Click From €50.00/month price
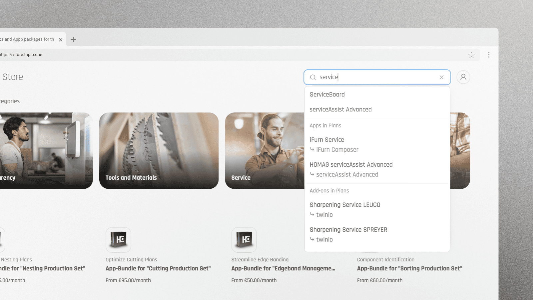Screen dimensions: 533x300 click(254, 280)
